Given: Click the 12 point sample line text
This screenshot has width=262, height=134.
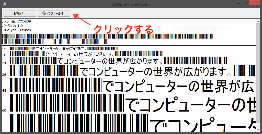Looking at the screenshot, I should 60,48.
